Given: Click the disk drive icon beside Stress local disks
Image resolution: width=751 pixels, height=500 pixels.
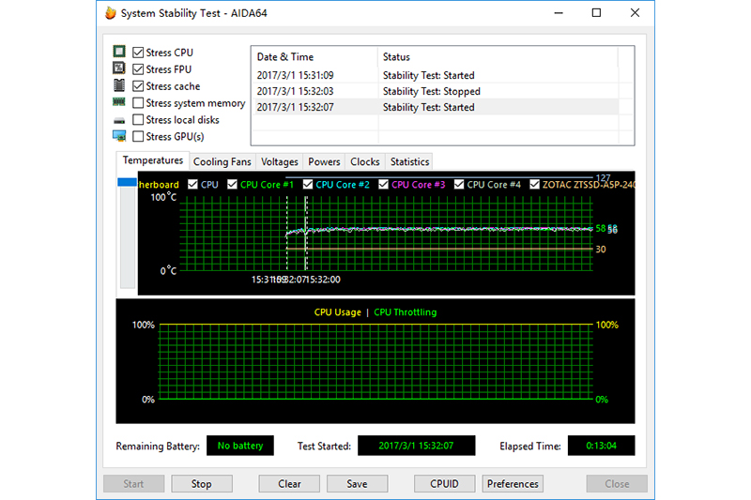Looking at the screenshot, I should pos(119,120).
